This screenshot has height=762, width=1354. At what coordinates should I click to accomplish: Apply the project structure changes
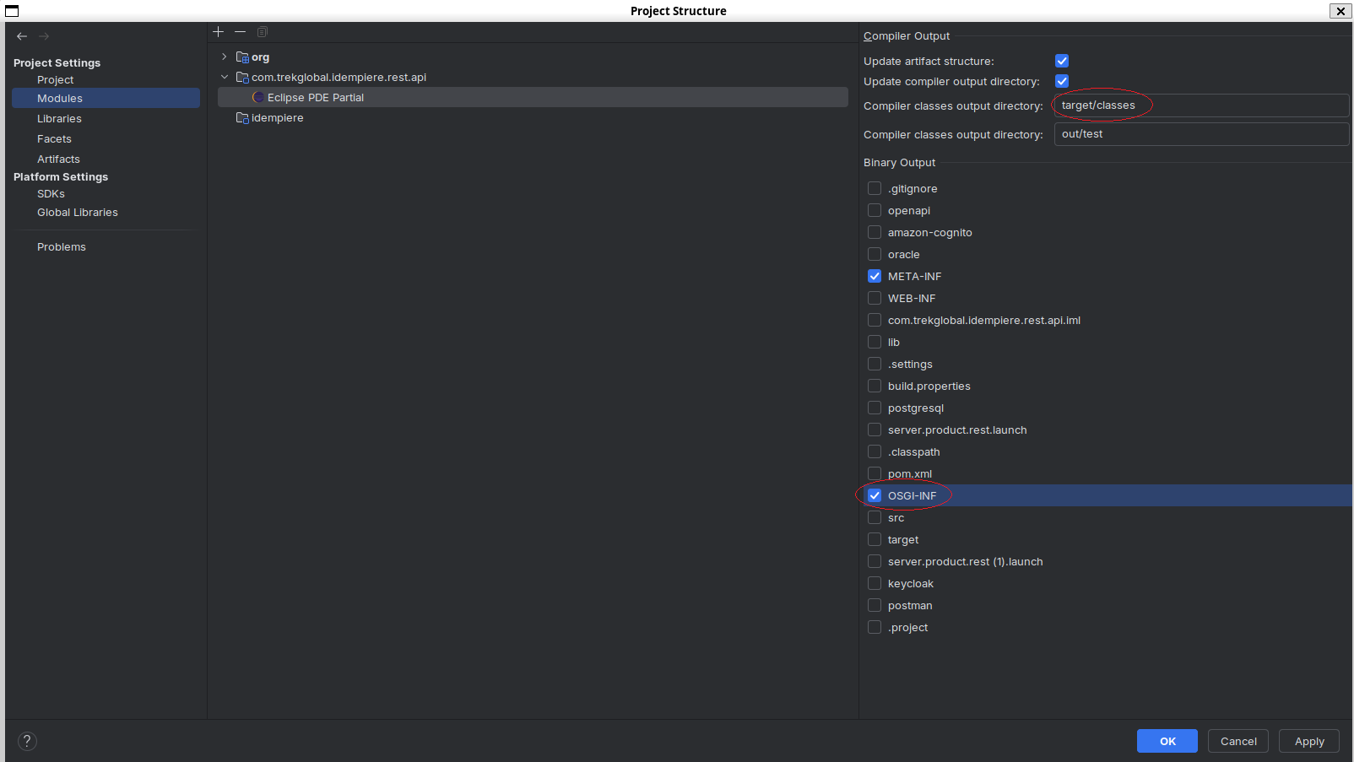[1308, 740]
